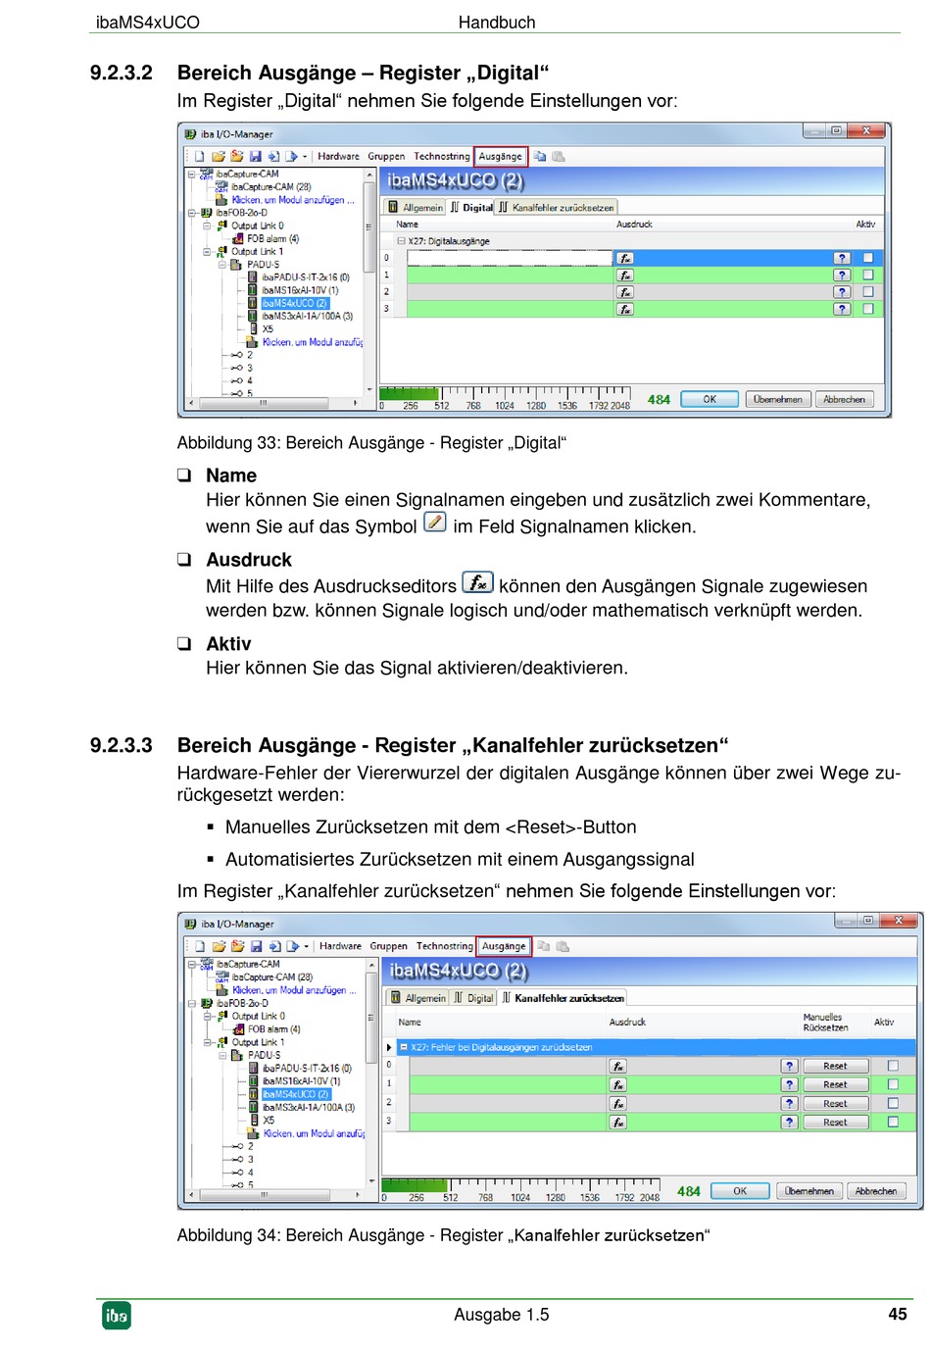Image resolution: width=931 pixels, height=1351 pixels.
Task: Enable Aktiv checkbox for Digitalausgänge row 2
Action: click(x=868, y=292)
